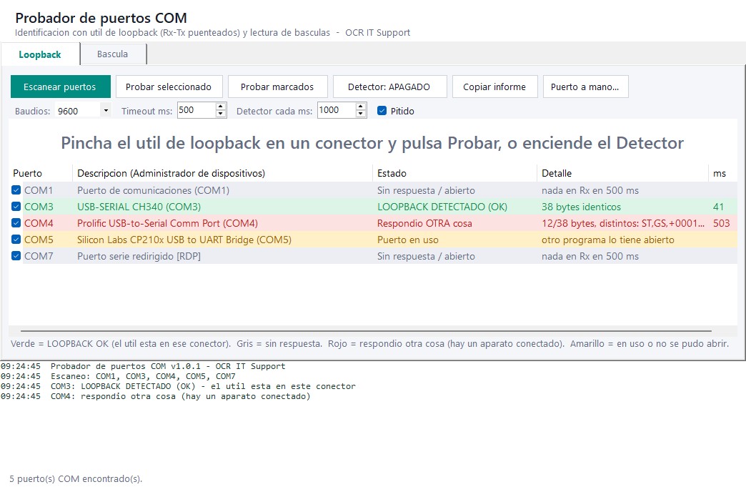
Task: Uncheck the COM3 checkbox
Action: [16, 206]
